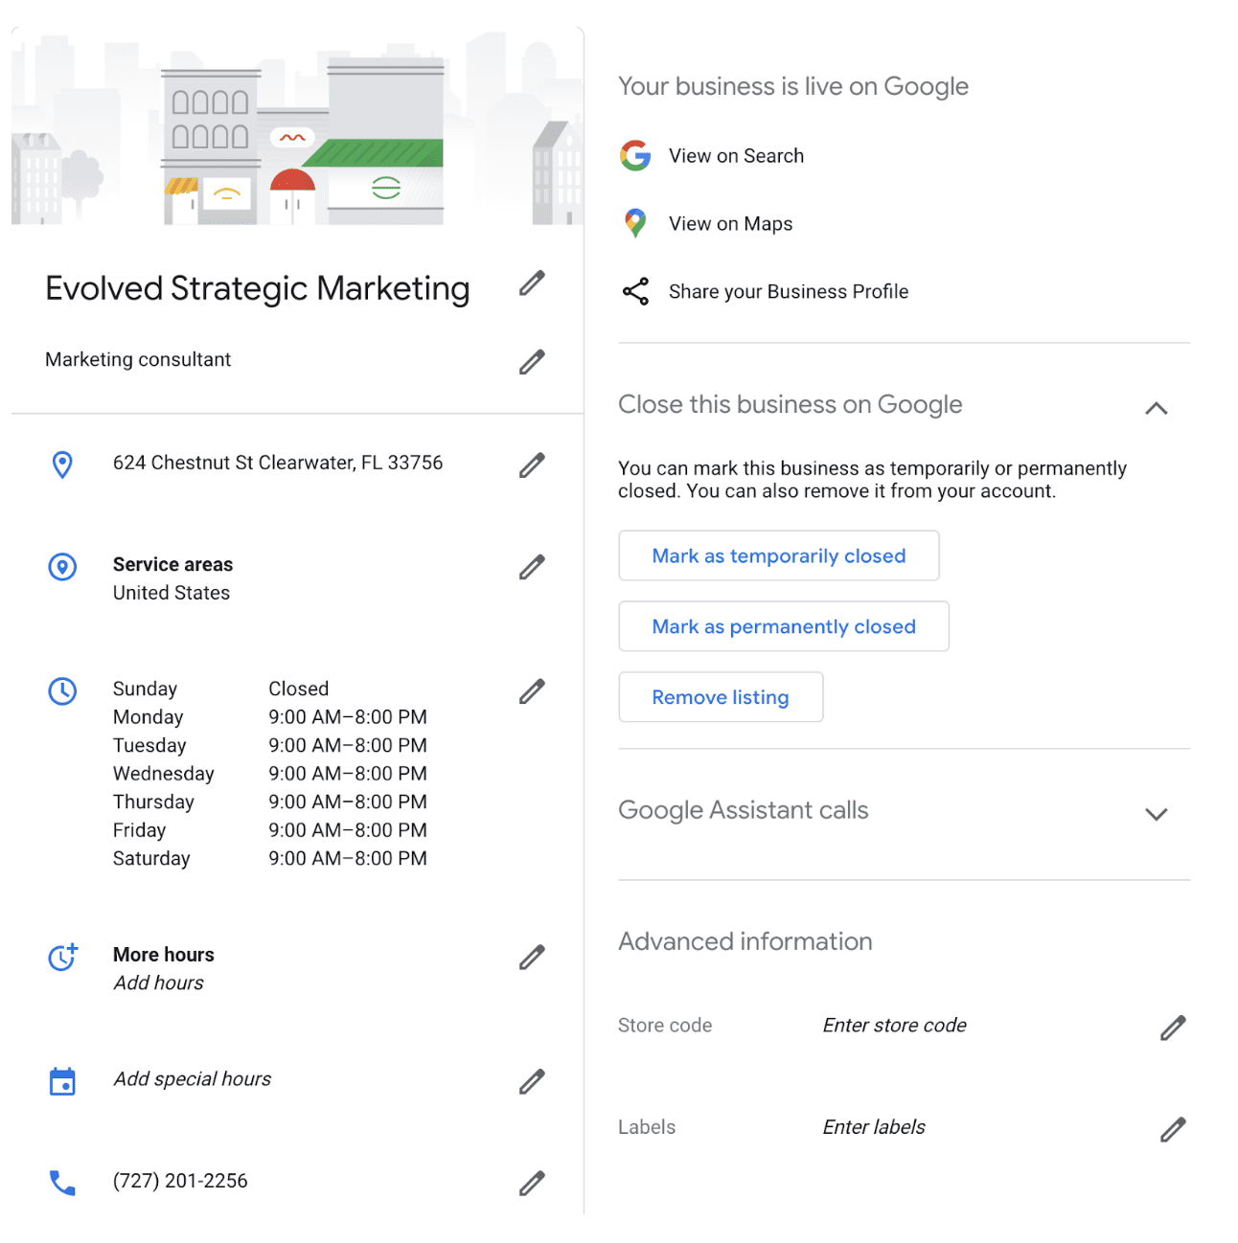Edit the More hours section
The image size is (1238, 1243).
tap(532, 957)
